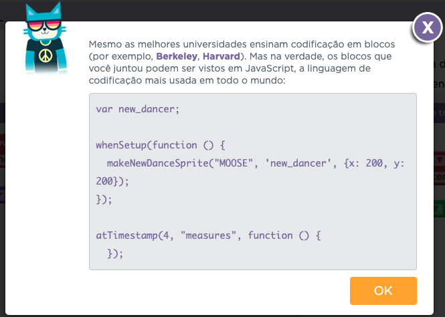Click the 'var new_dancer;' code line
445x317 pixels.
[x=138, y=108]
